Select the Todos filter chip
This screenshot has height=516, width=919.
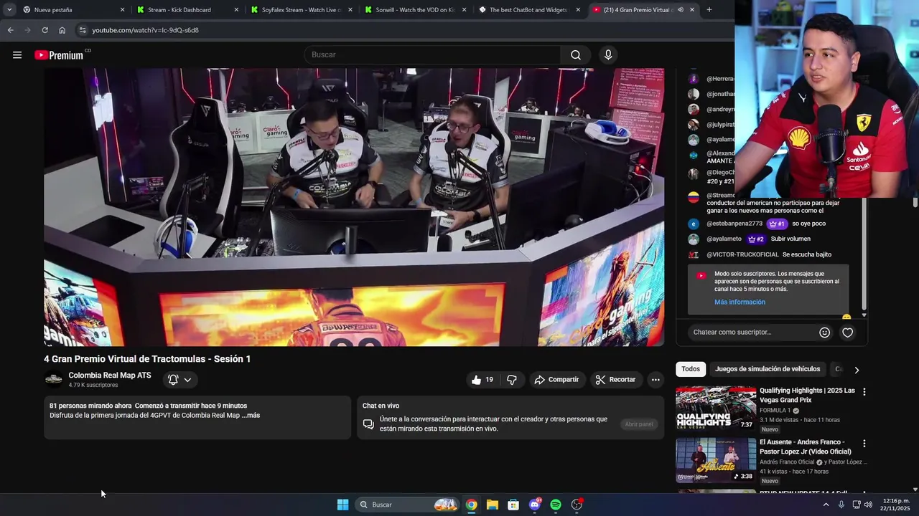pos(691,369)
